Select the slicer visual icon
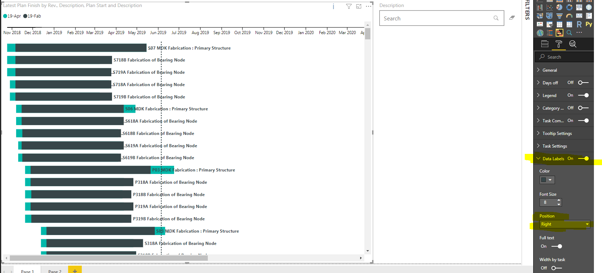This screenshot has width=602, height=273. tap(550, 24)
